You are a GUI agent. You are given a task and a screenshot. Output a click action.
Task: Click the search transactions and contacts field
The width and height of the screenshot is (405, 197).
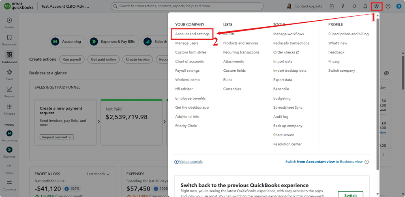[187, 6]
